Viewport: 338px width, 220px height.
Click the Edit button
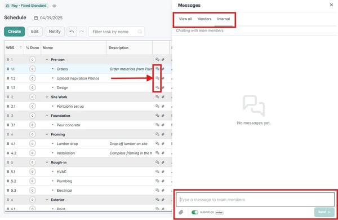(x=35, y=32)
